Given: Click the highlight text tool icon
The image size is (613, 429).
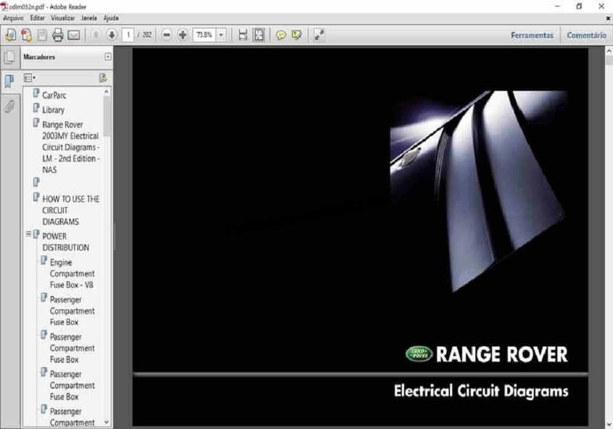Looking at the screenshot, I should 297,35.
